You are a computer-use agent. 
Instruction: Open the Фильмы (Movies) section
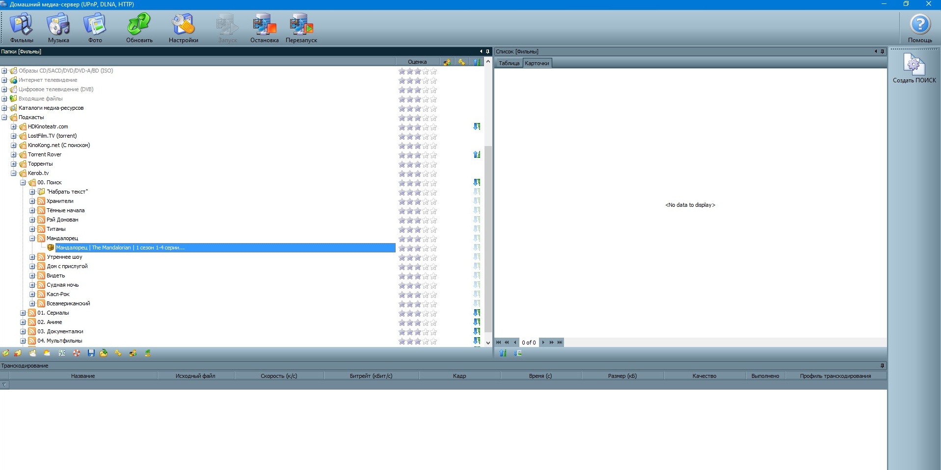tap(22, 28)
